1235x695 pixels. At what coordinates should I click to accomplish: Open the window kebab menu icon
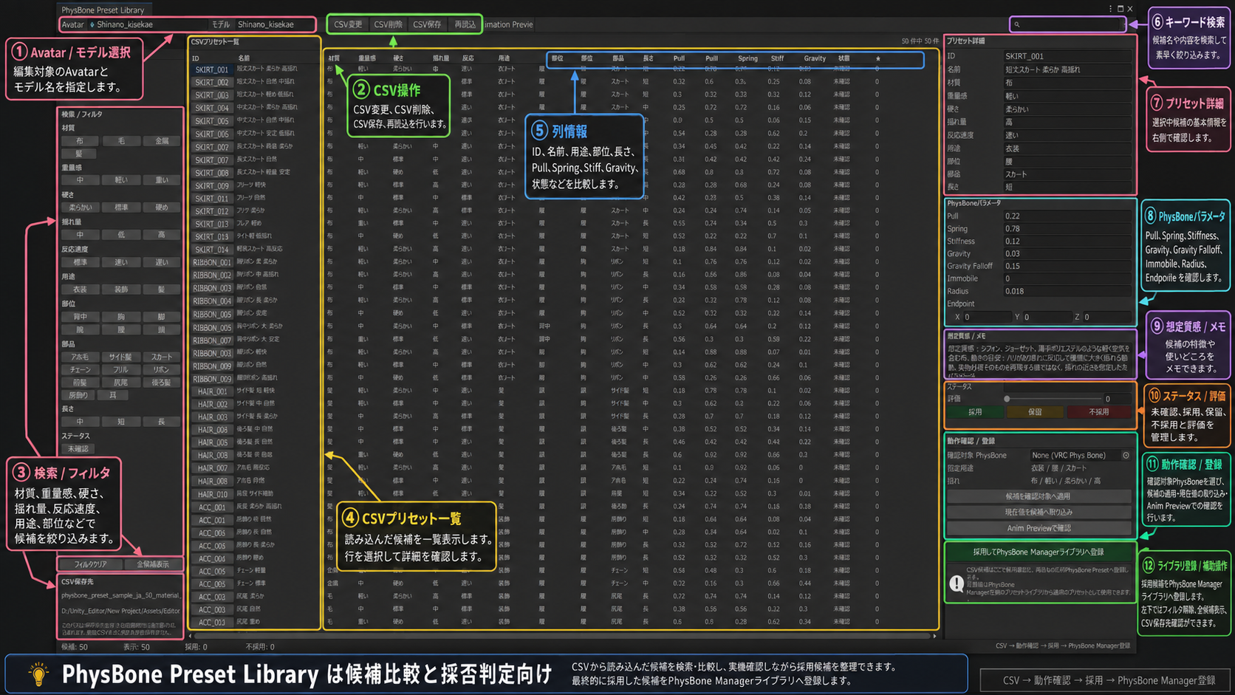[x=1110, y=9]
